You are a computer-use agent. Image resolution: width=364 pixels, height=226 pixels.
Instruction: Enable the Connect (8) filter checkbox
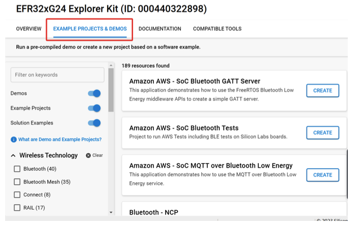(x=17, y=195)
